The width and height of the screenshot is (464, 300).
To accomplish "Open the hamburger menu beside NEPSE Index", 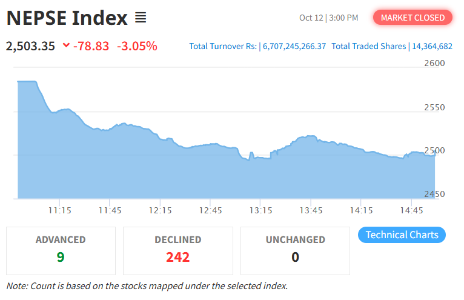I will (141, 18).
